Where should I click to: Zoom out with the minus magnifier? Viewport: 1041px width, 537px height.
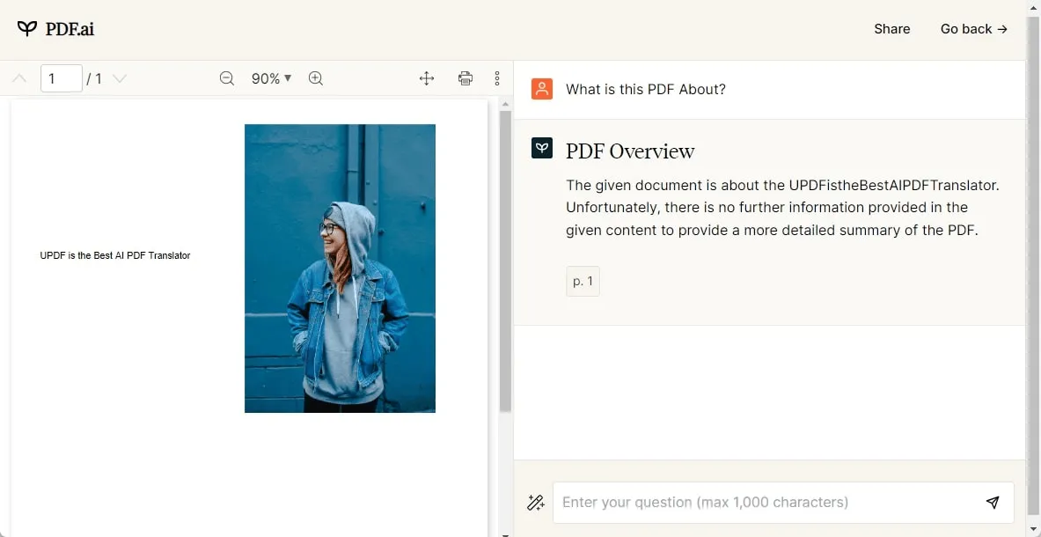[227, 78]
